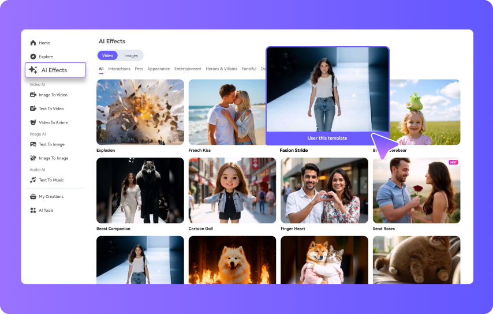Open the bottom-row runway woman thumbnail
The image size is (493, 314).
point(140,260)
